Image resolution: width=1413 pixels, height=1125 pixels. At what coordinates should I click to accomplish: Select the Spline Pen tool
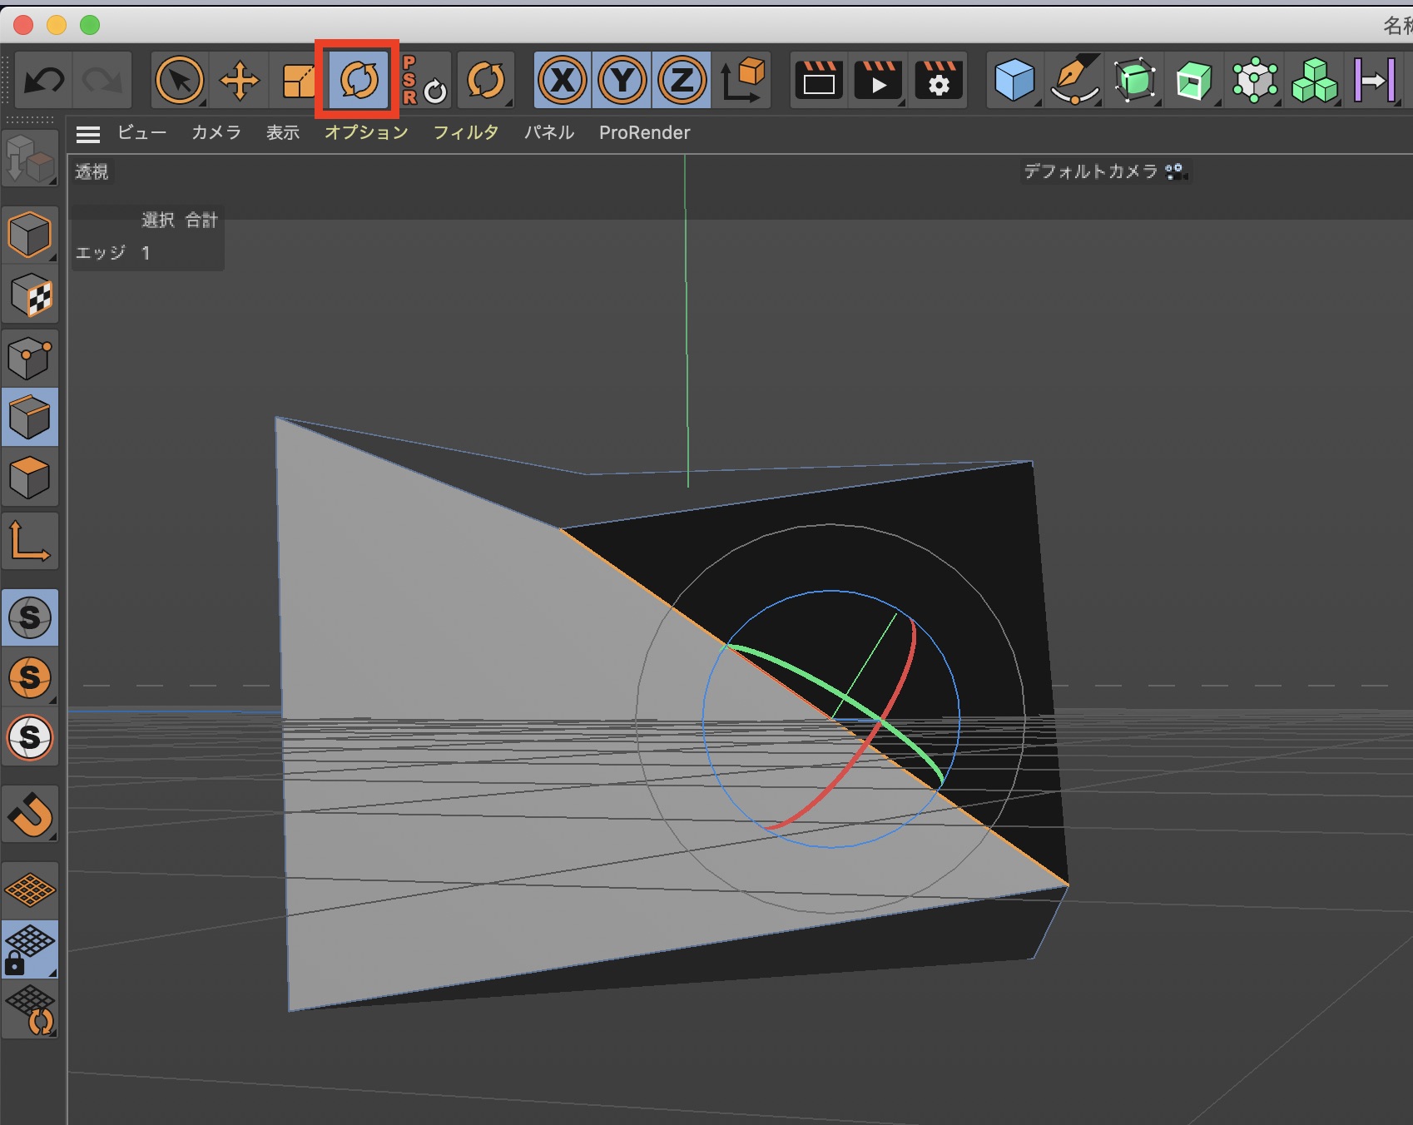pos(1074,81)
